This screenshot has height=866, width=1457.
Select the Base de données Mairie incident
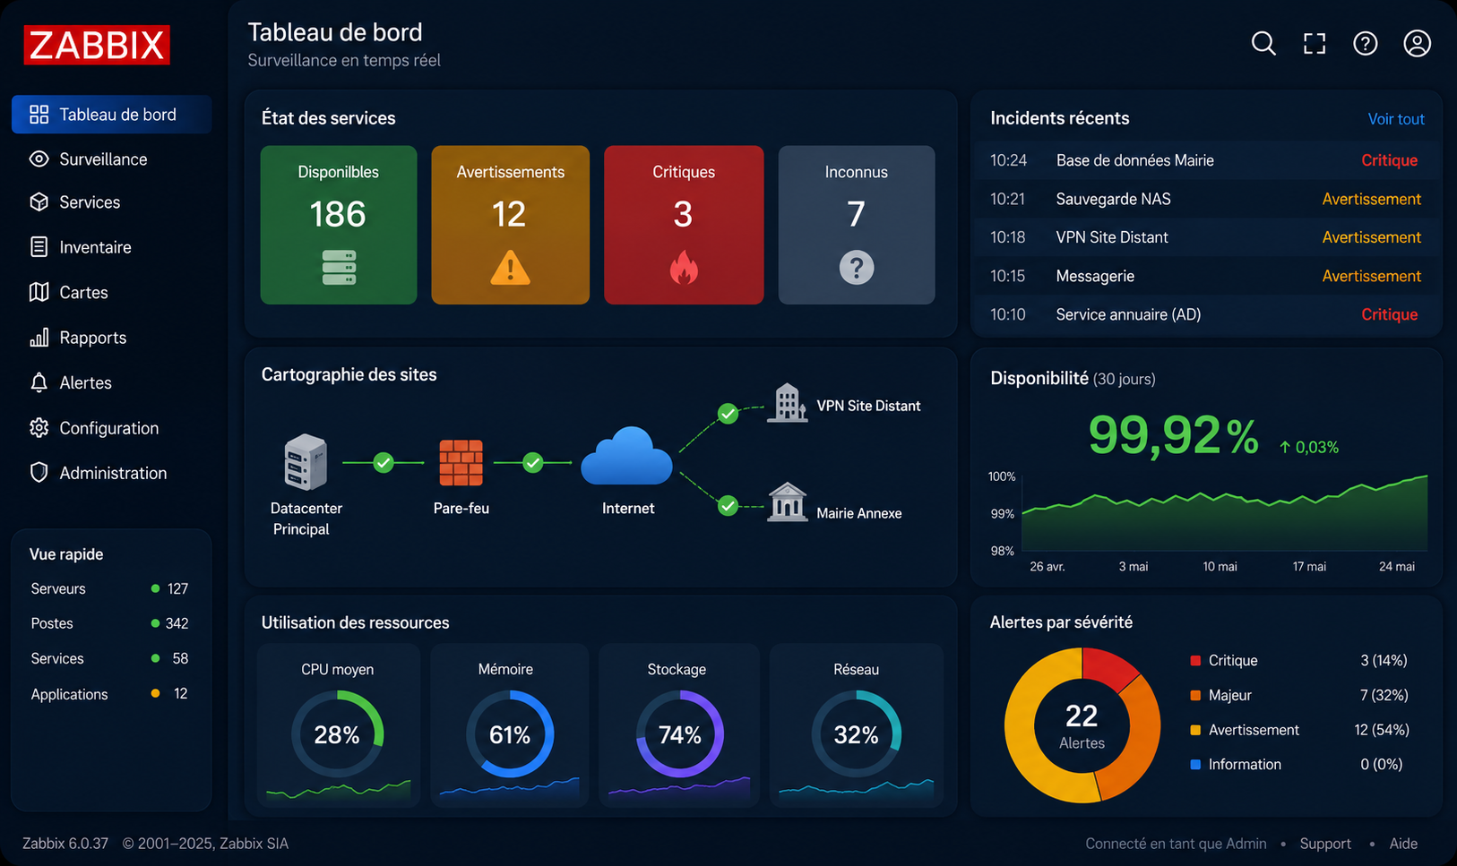1207,160
